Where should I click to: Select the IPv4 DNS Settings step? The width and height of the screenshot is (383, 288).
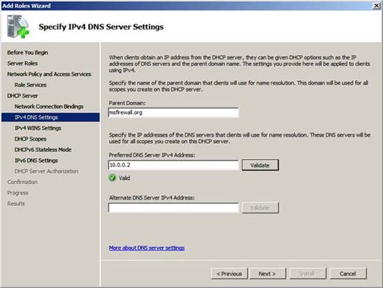coord(51,117)
